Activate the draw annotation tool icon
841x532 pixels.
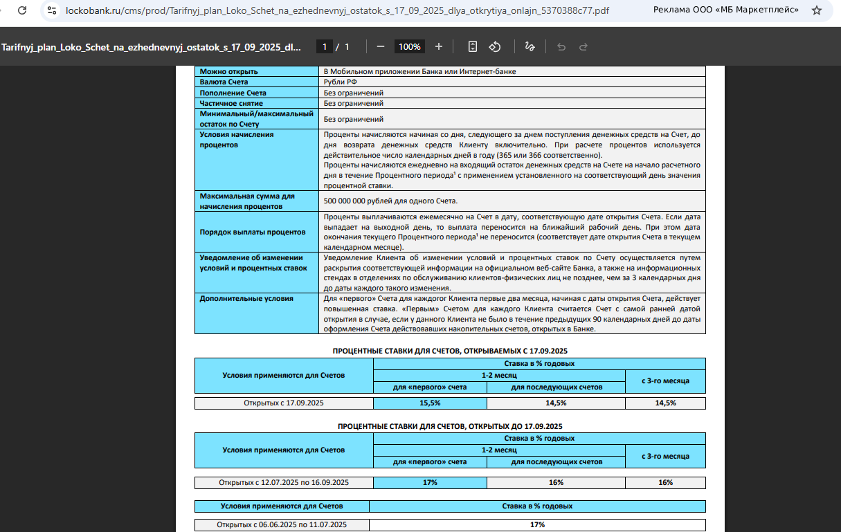pos(530,46)
